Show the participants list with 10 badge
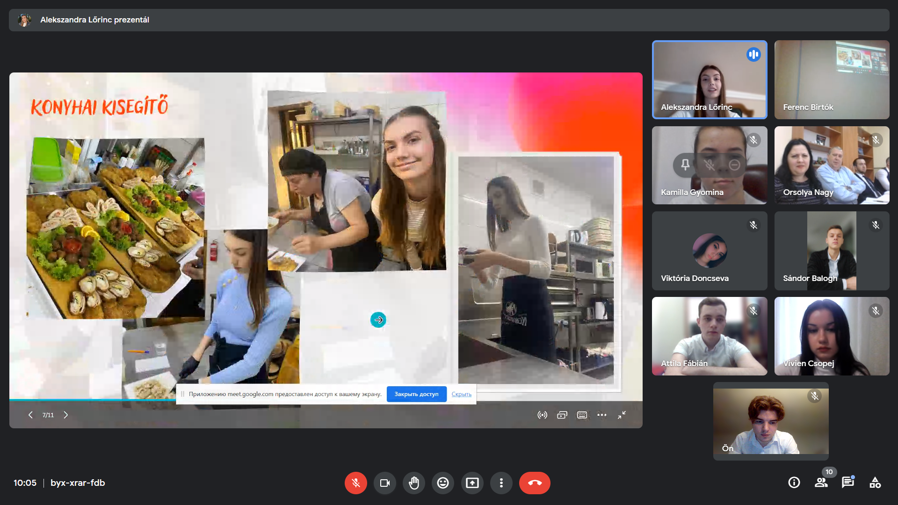The height and width of the screenshot is (505, 898). tap(821, 483)
